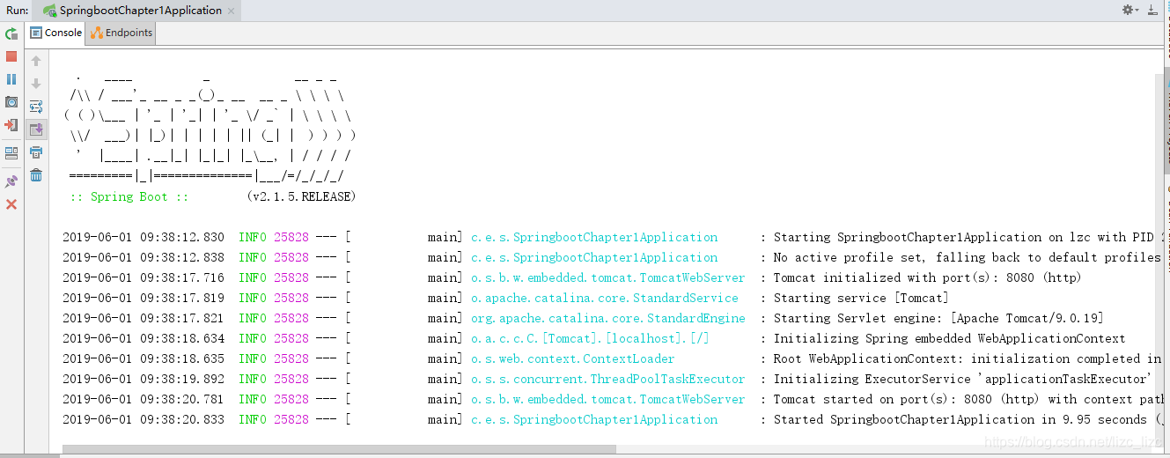Switch to the Endpoints tab

coord(121,33)
